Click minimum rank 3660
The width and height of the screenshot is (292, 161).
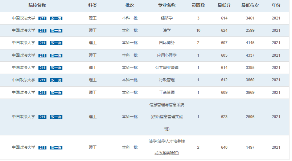click(250, 80)
